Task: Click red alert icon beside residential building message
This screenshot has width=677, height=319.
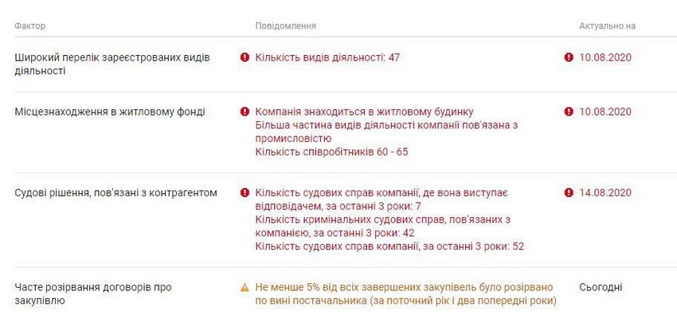Action: tap(245, 112)
